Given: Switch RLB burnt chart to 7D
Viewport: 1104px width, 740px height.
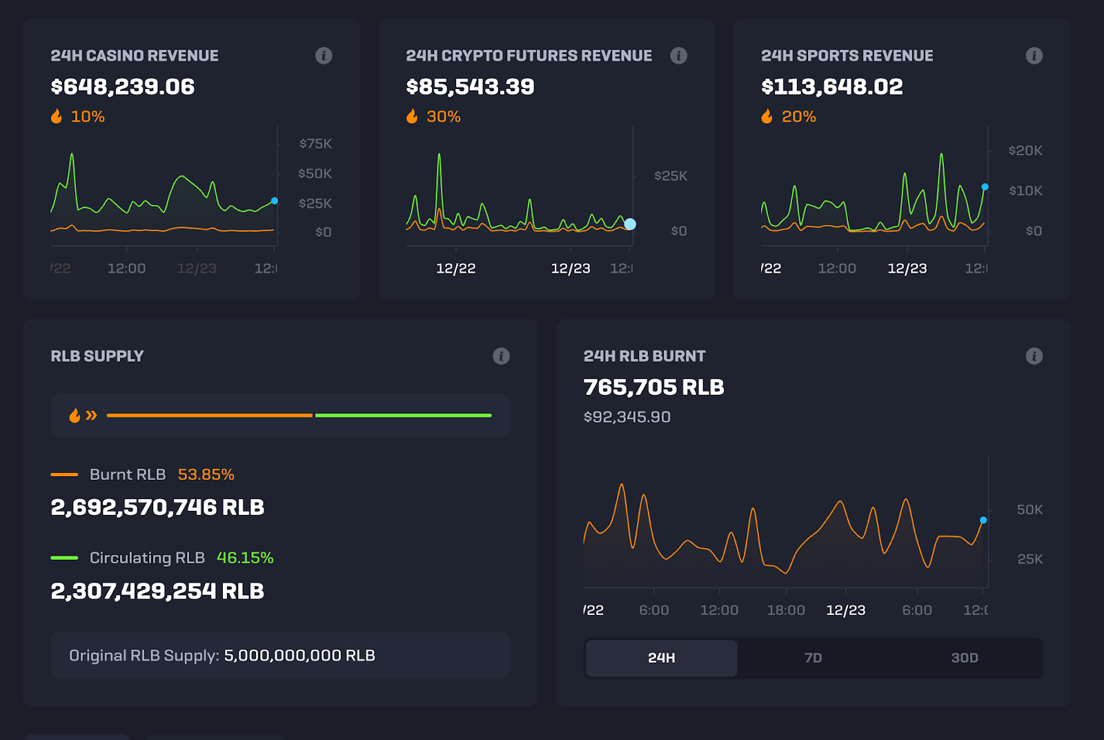Looking at the screenshot, I should point(813,658).
